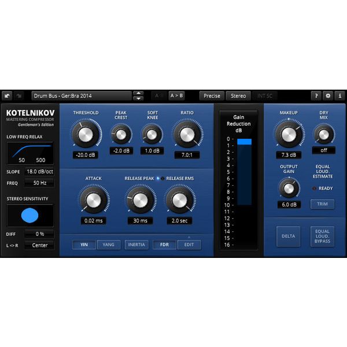Viewport: 347px width, 347px height.
Task: Open the Precise quality mode dropdown
Action: point(212,95)
